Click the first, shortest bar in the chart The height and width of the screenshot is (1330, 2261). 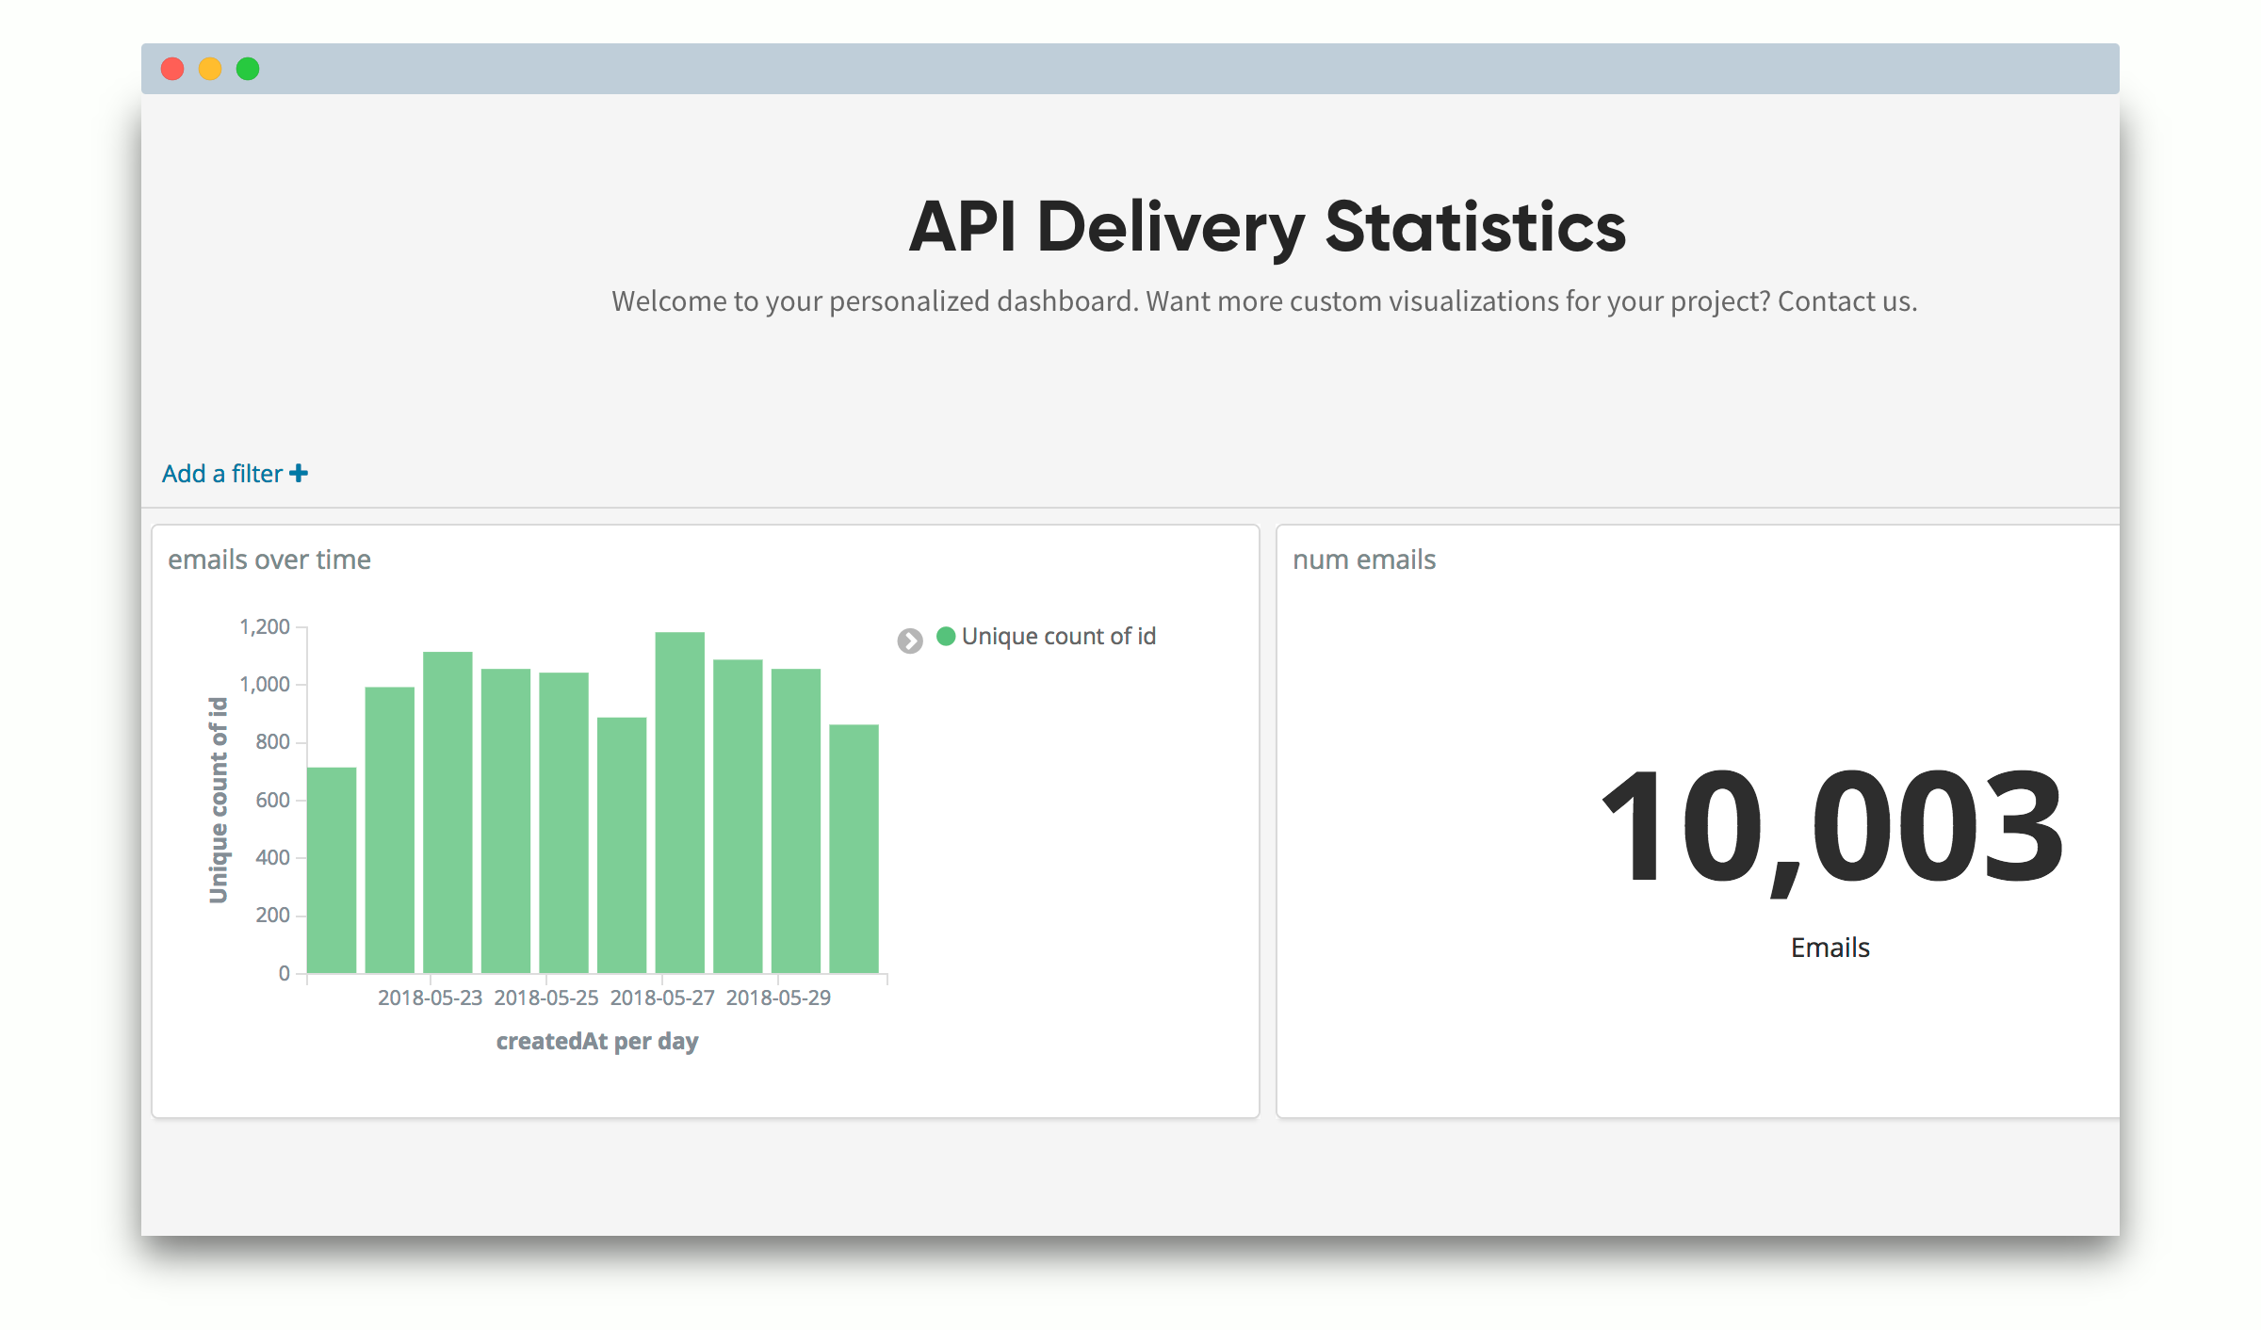(332, 870)
